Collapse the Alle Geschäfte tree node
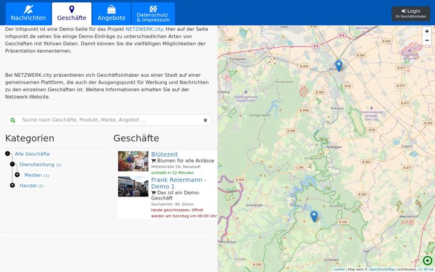435x272 pixels. tap(7, 154)
